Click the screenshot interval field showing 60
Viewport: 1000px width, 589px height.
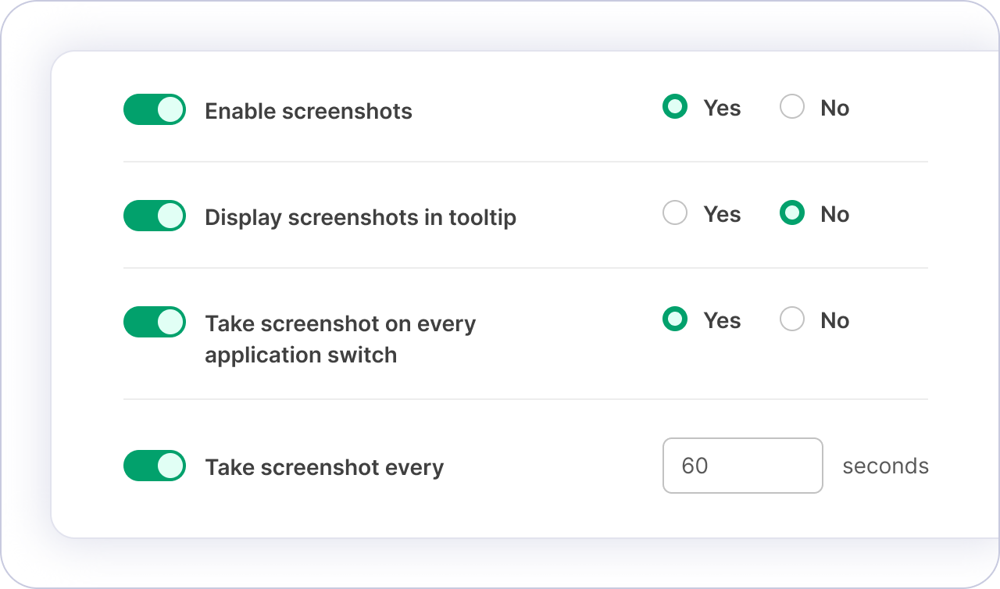point(742,466)
